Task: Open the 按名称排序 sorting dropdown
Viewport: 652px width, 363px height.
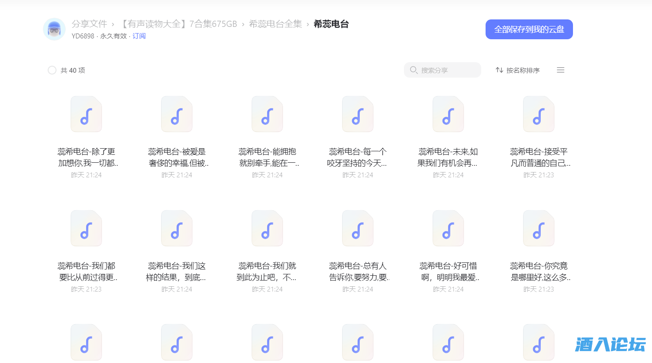Action: 524,70
